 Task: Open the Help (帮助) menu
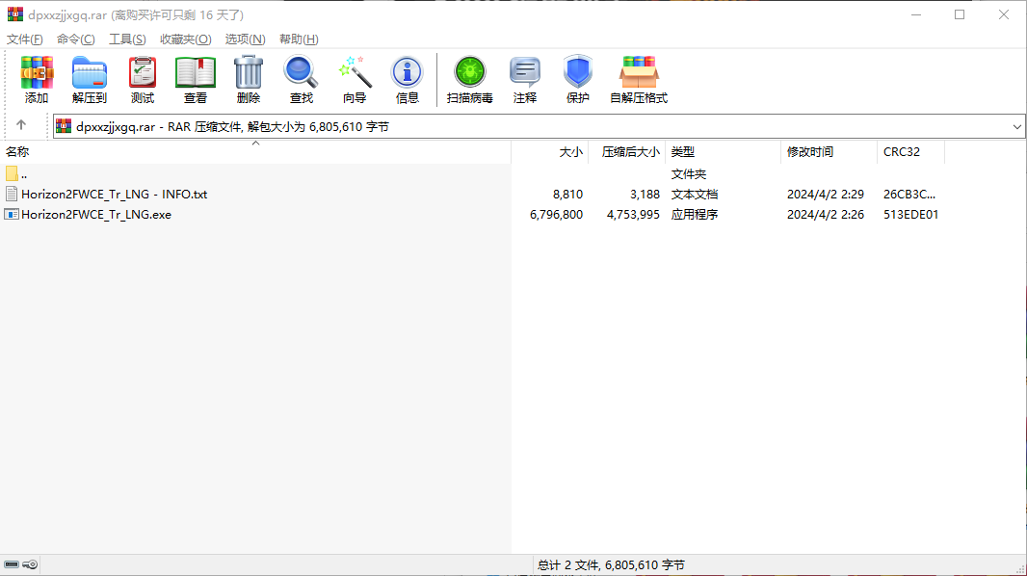tap(299, 39)
